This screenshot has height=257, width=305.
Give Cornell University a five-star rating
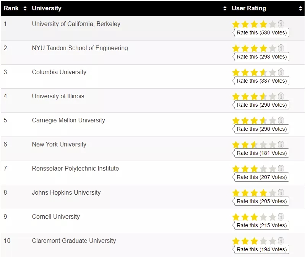click(272, 217)
